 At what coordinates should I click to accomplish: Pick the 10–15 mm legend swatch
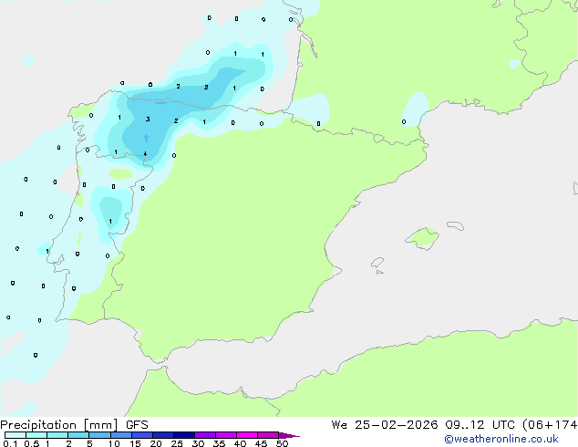pos(120,435)
